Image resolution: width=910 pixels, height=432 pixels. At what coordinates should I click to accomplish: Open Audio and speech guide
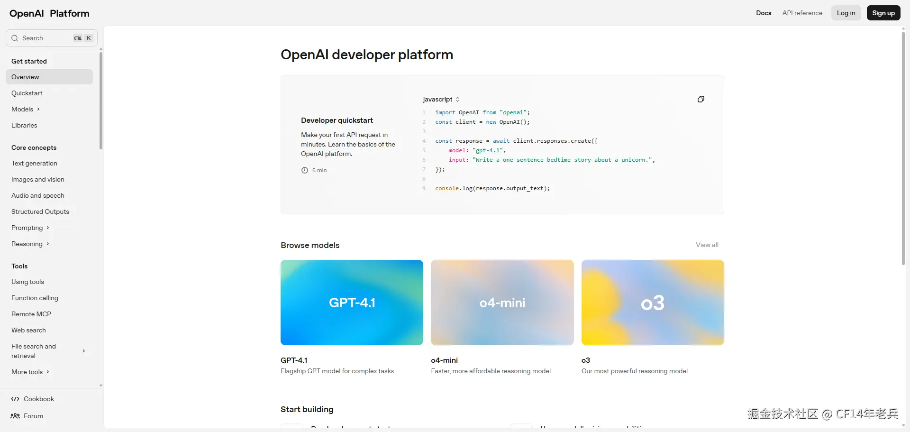[x=38, y=195]
